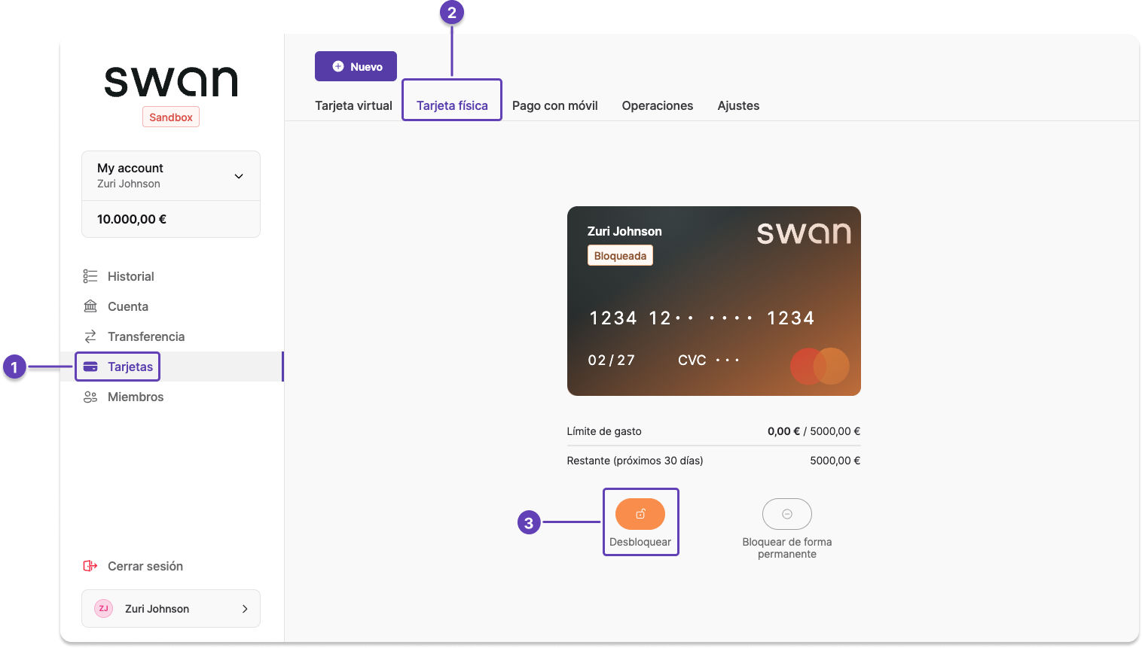1142x648 pixels.
Task: Click the 02/27 expiry date
Action: point(612,360)
